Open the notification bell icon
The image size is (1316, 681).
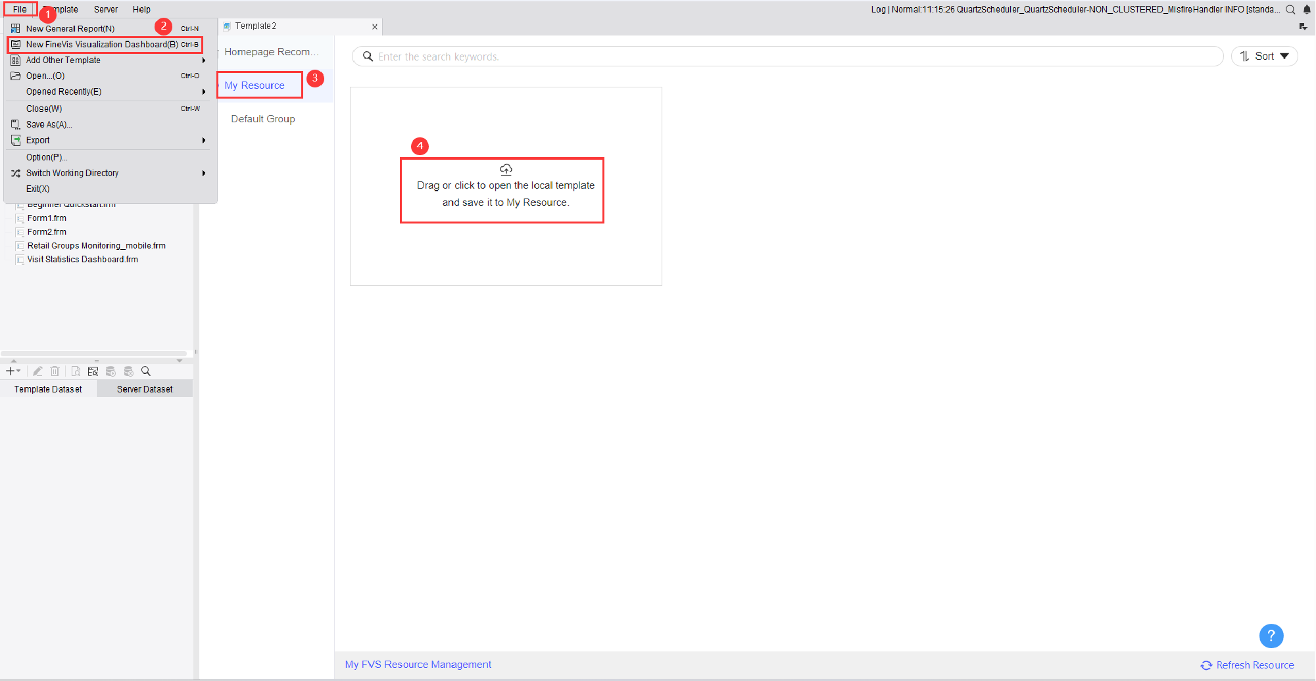coord(1307,9)
